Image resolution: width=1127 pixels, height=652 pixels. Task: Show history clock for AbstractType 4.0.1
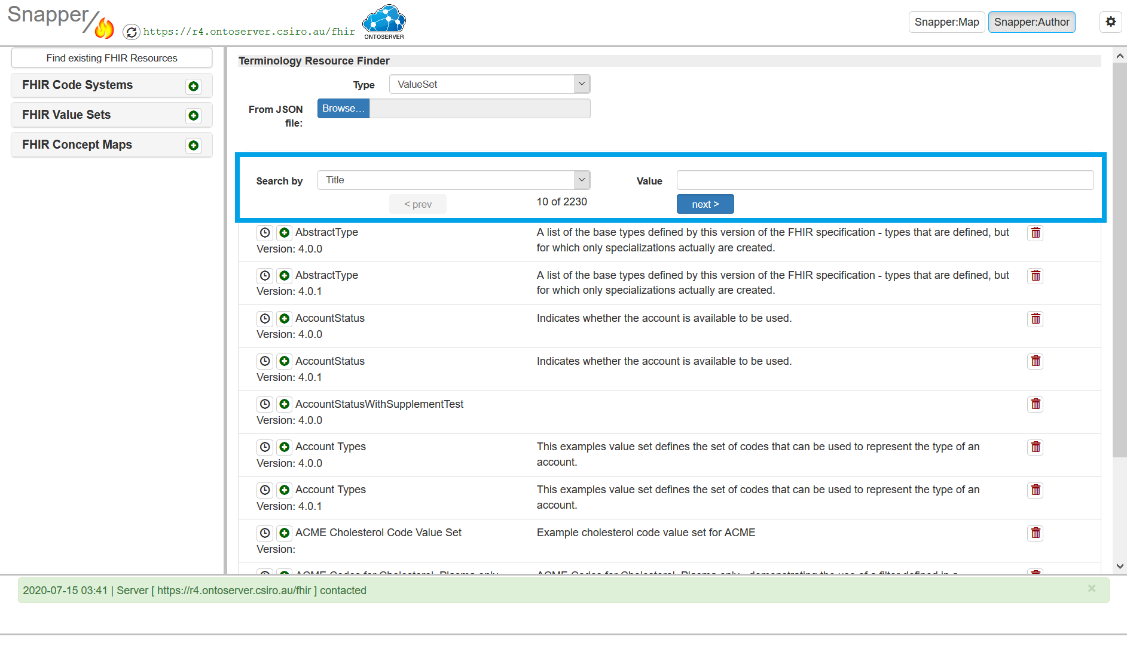click(265, 276)
